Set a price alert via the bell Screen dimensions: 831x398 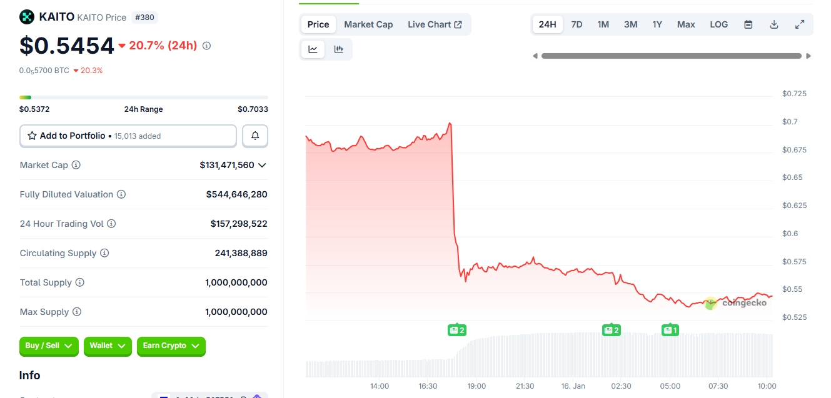click(255, 136)
